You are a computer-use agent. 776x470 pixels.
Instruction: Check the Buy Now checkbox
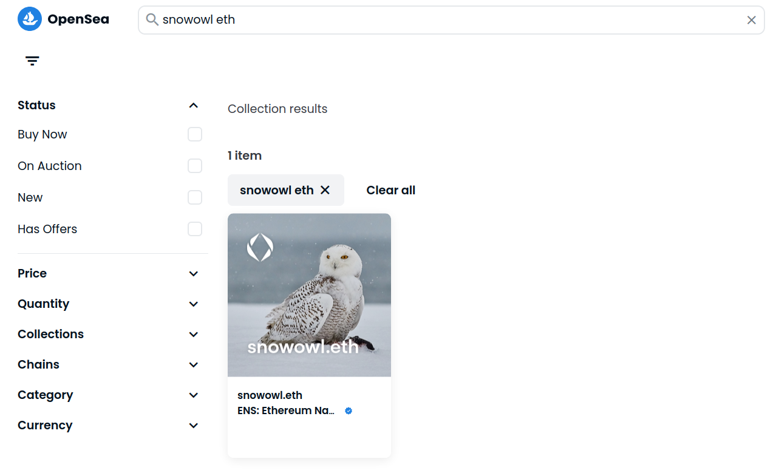(195, 134)
